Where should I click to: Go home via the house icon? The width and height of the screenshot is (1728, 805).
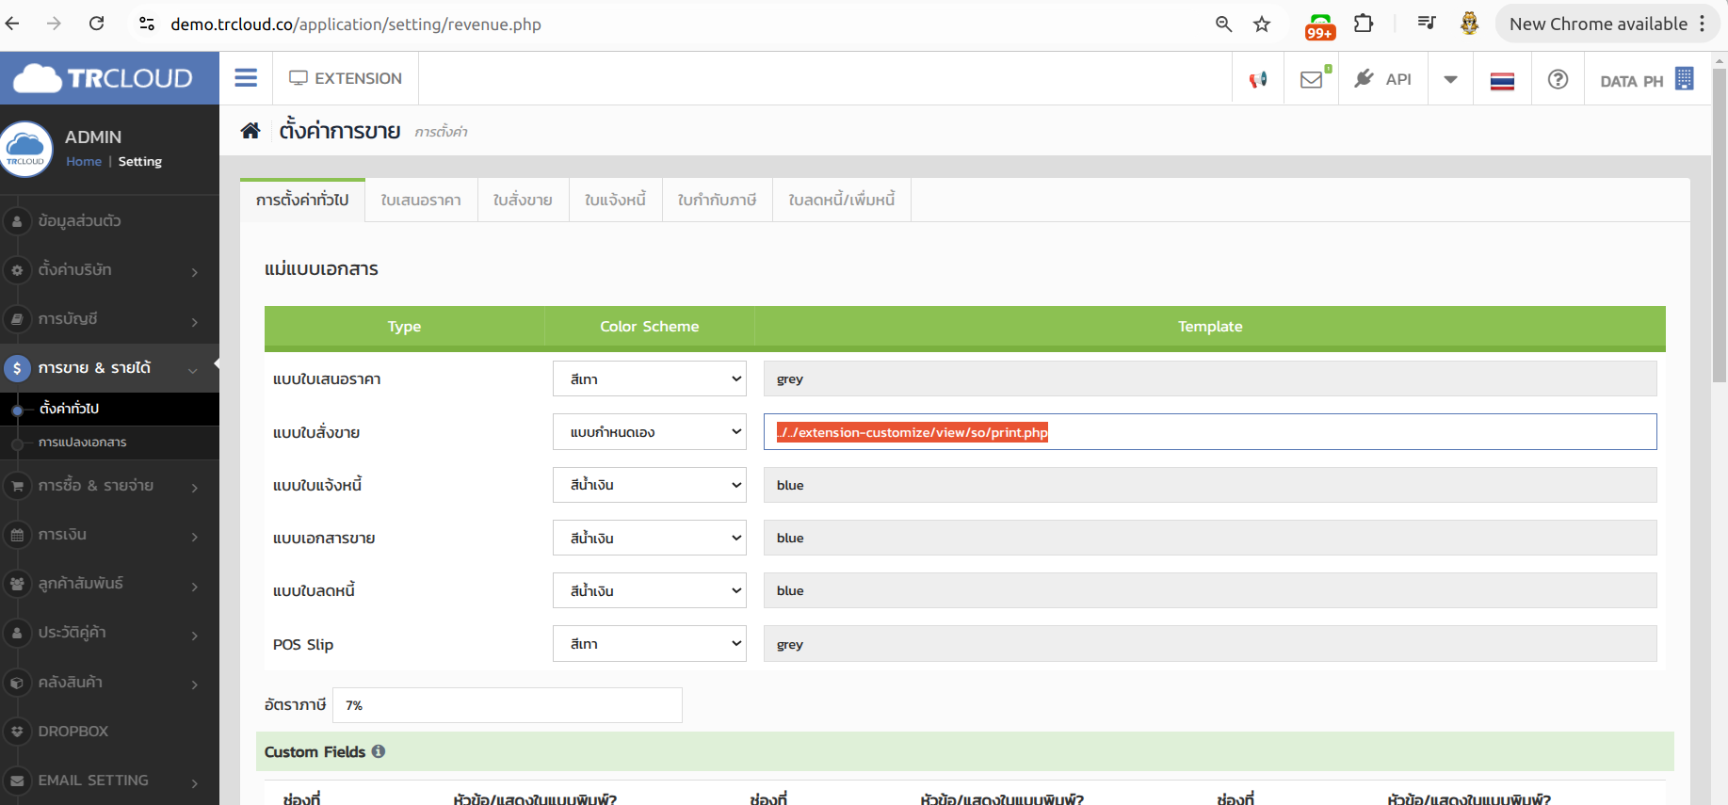tap(250, 131)
